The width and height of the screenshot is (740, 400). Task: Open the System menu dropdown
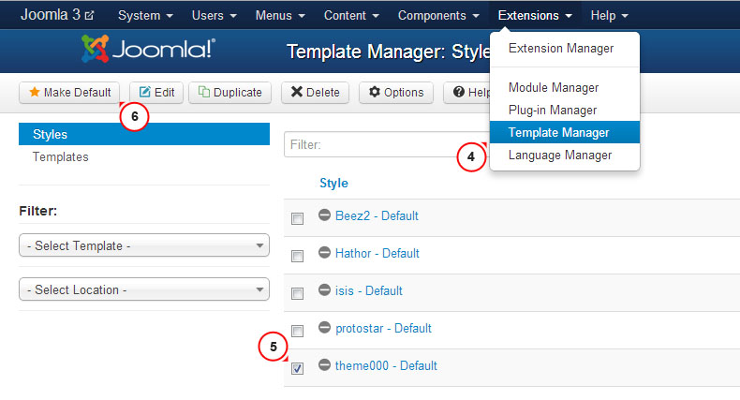point(146,16)
